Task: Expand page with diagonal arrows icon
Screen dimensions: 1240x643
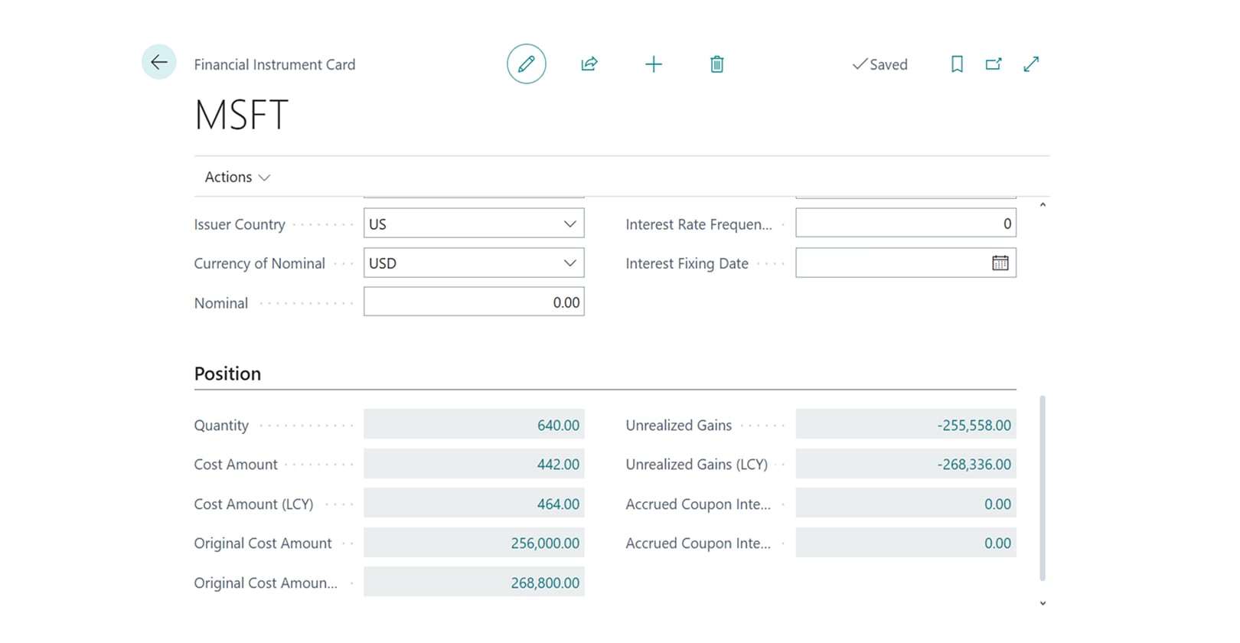Action: [x=1031, y=64]
